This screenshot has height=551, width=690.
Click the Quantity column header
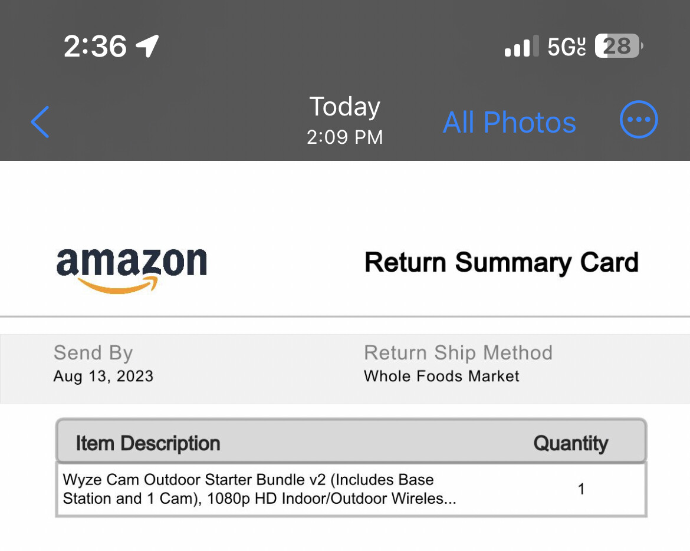[570, 443]
